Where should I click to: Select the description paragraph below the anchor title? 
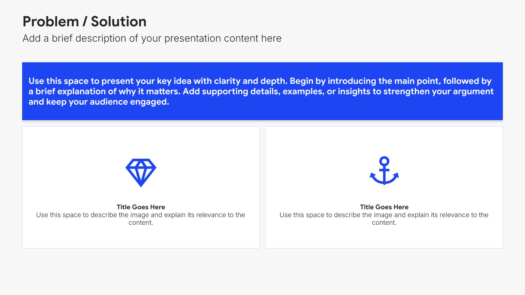[384, 219]
